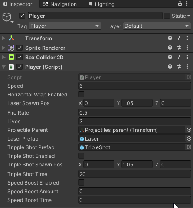
Task: Switch to the Navigation tab
Action: [x=60, y=4]
